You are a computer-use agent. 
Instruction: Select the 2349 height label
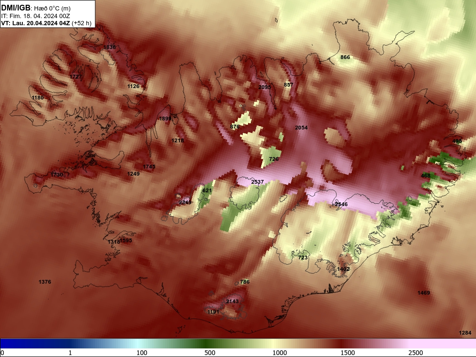point(185,202)
